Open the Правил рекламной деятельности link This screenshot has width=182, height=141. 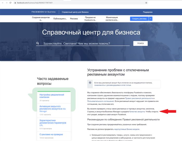[139, 98]
